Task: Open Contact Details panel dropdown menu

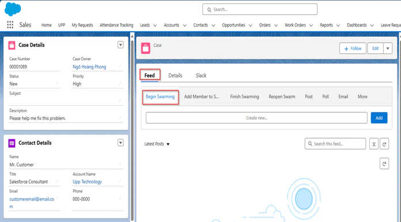Action: [x=120, y=143]
